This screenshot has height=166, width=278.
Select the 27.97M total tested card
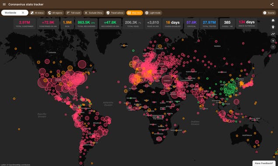(209, 24)
